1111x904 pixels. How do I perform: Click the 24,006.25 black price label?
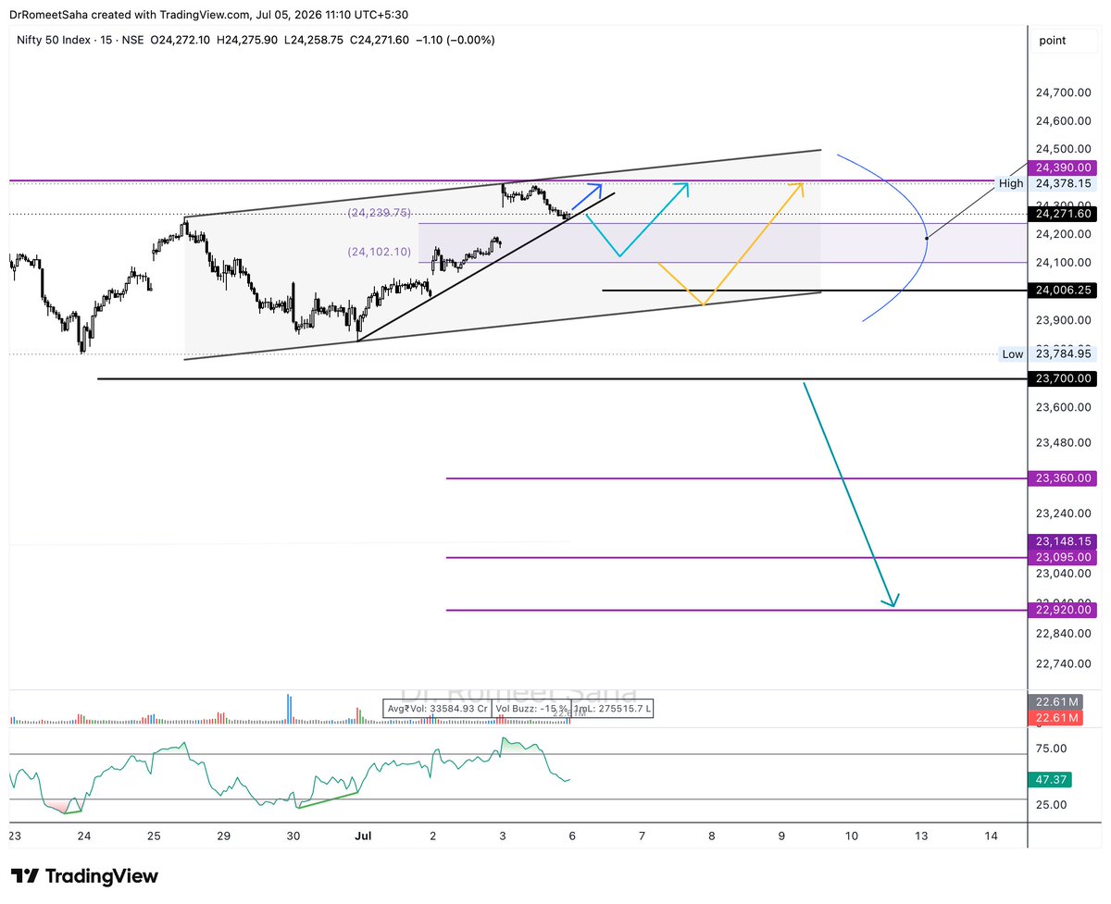1063,291
